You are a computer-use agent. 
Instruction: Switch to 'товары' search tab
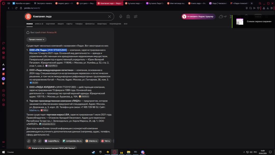click(x=79, y=24)
